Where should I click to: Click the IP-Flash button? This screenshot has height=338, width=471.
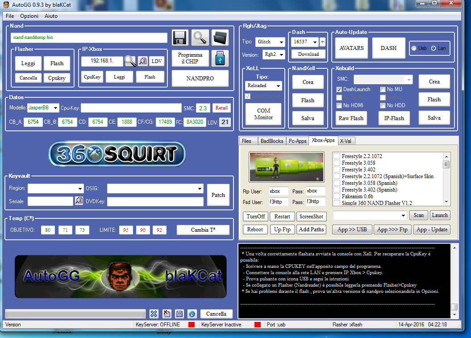(x=394, y=118)
